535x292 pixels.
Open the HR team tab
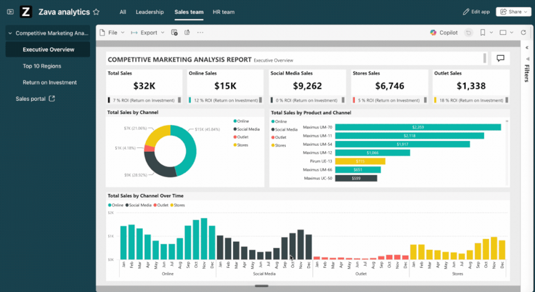[x=223, y=12]
